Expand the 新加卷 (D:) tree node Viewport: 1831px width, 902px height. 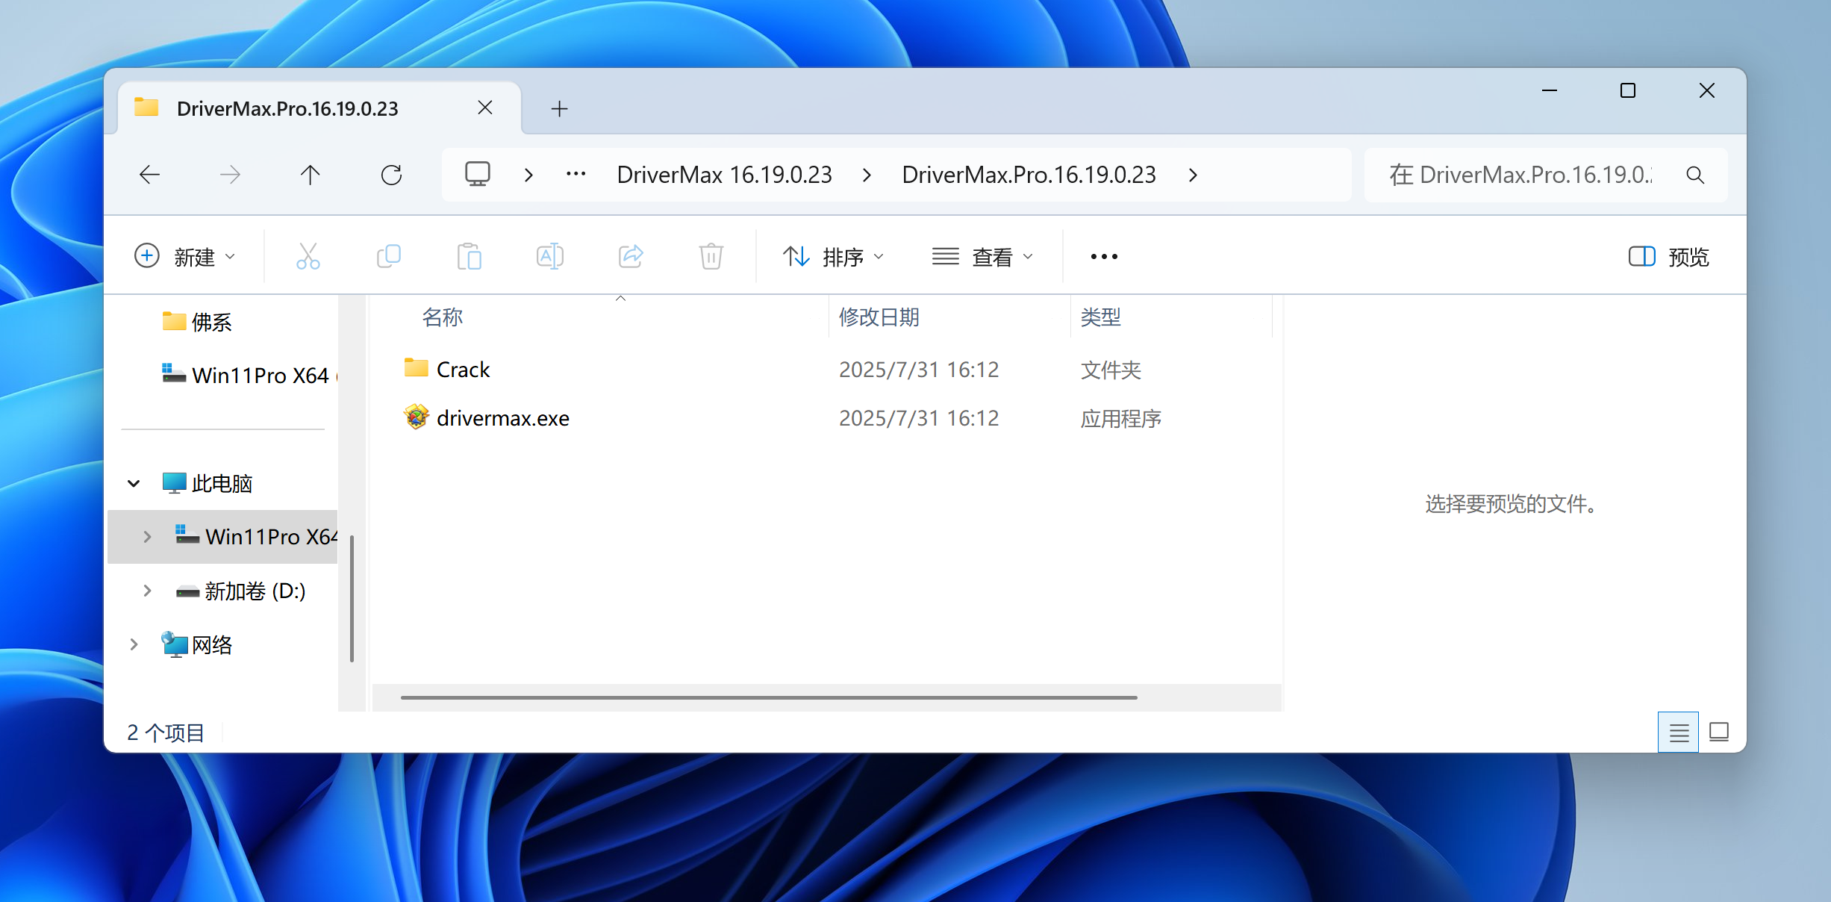coord(147,591)
